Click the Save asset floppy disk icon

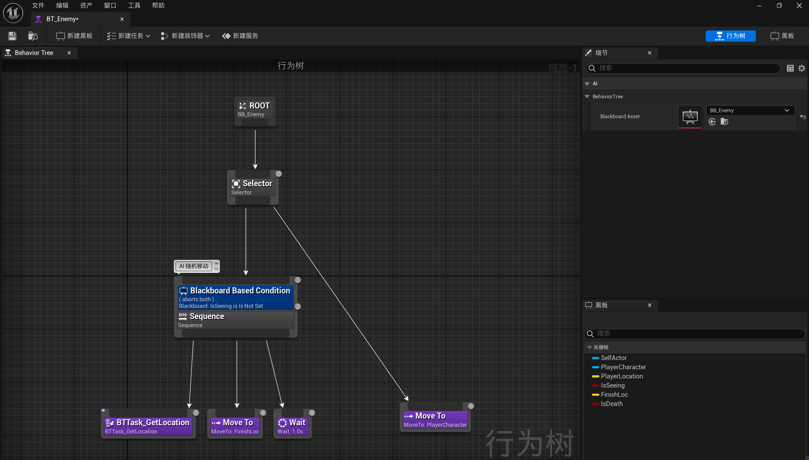(12, 36)
